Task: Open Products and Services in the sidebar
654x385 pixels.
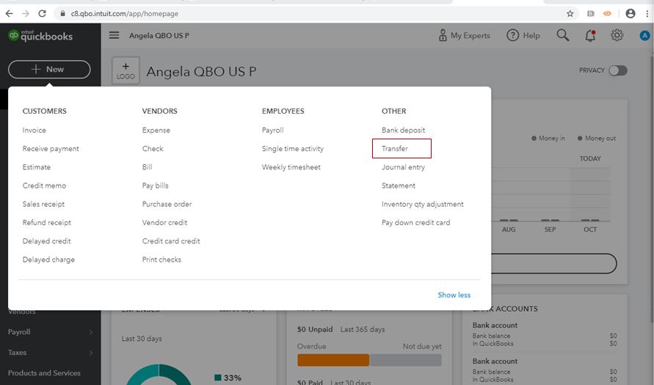Action: [44, 373]
